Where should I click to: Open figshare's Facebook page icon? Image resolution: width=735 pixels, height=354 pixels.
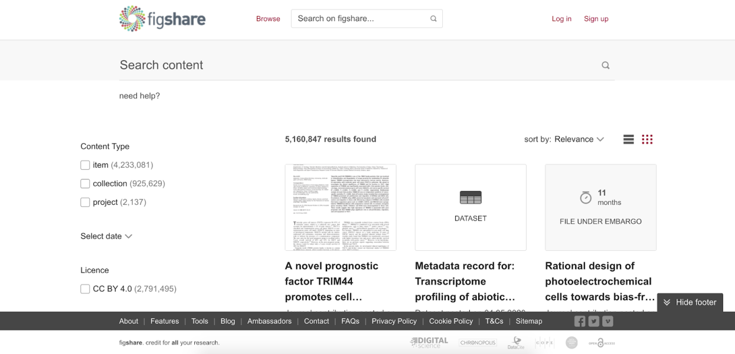pyautogui.click(x=580, y=321)
